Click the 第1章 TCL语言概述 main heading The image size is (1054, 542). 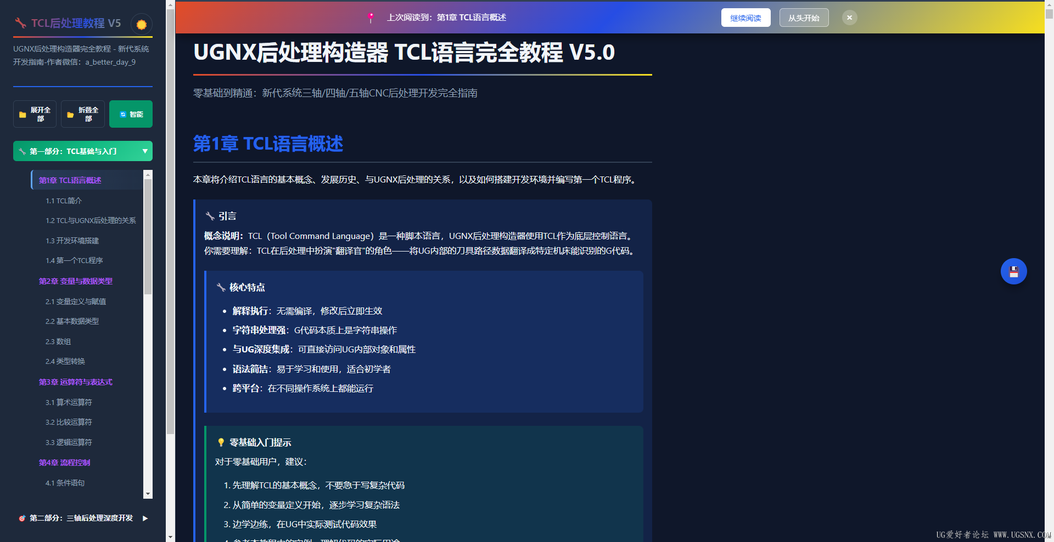268,144
